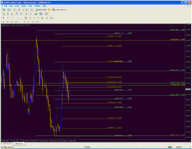The image size is (192, 149).
Task: Open the Terminal window icon
Action: tap(27, 10)
